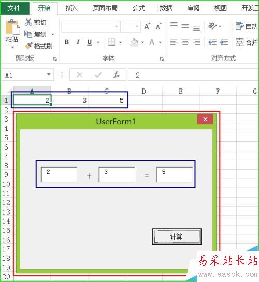Open orientation dropdown arrow
The width and height of the screenshot is (259, 282).
220,26
